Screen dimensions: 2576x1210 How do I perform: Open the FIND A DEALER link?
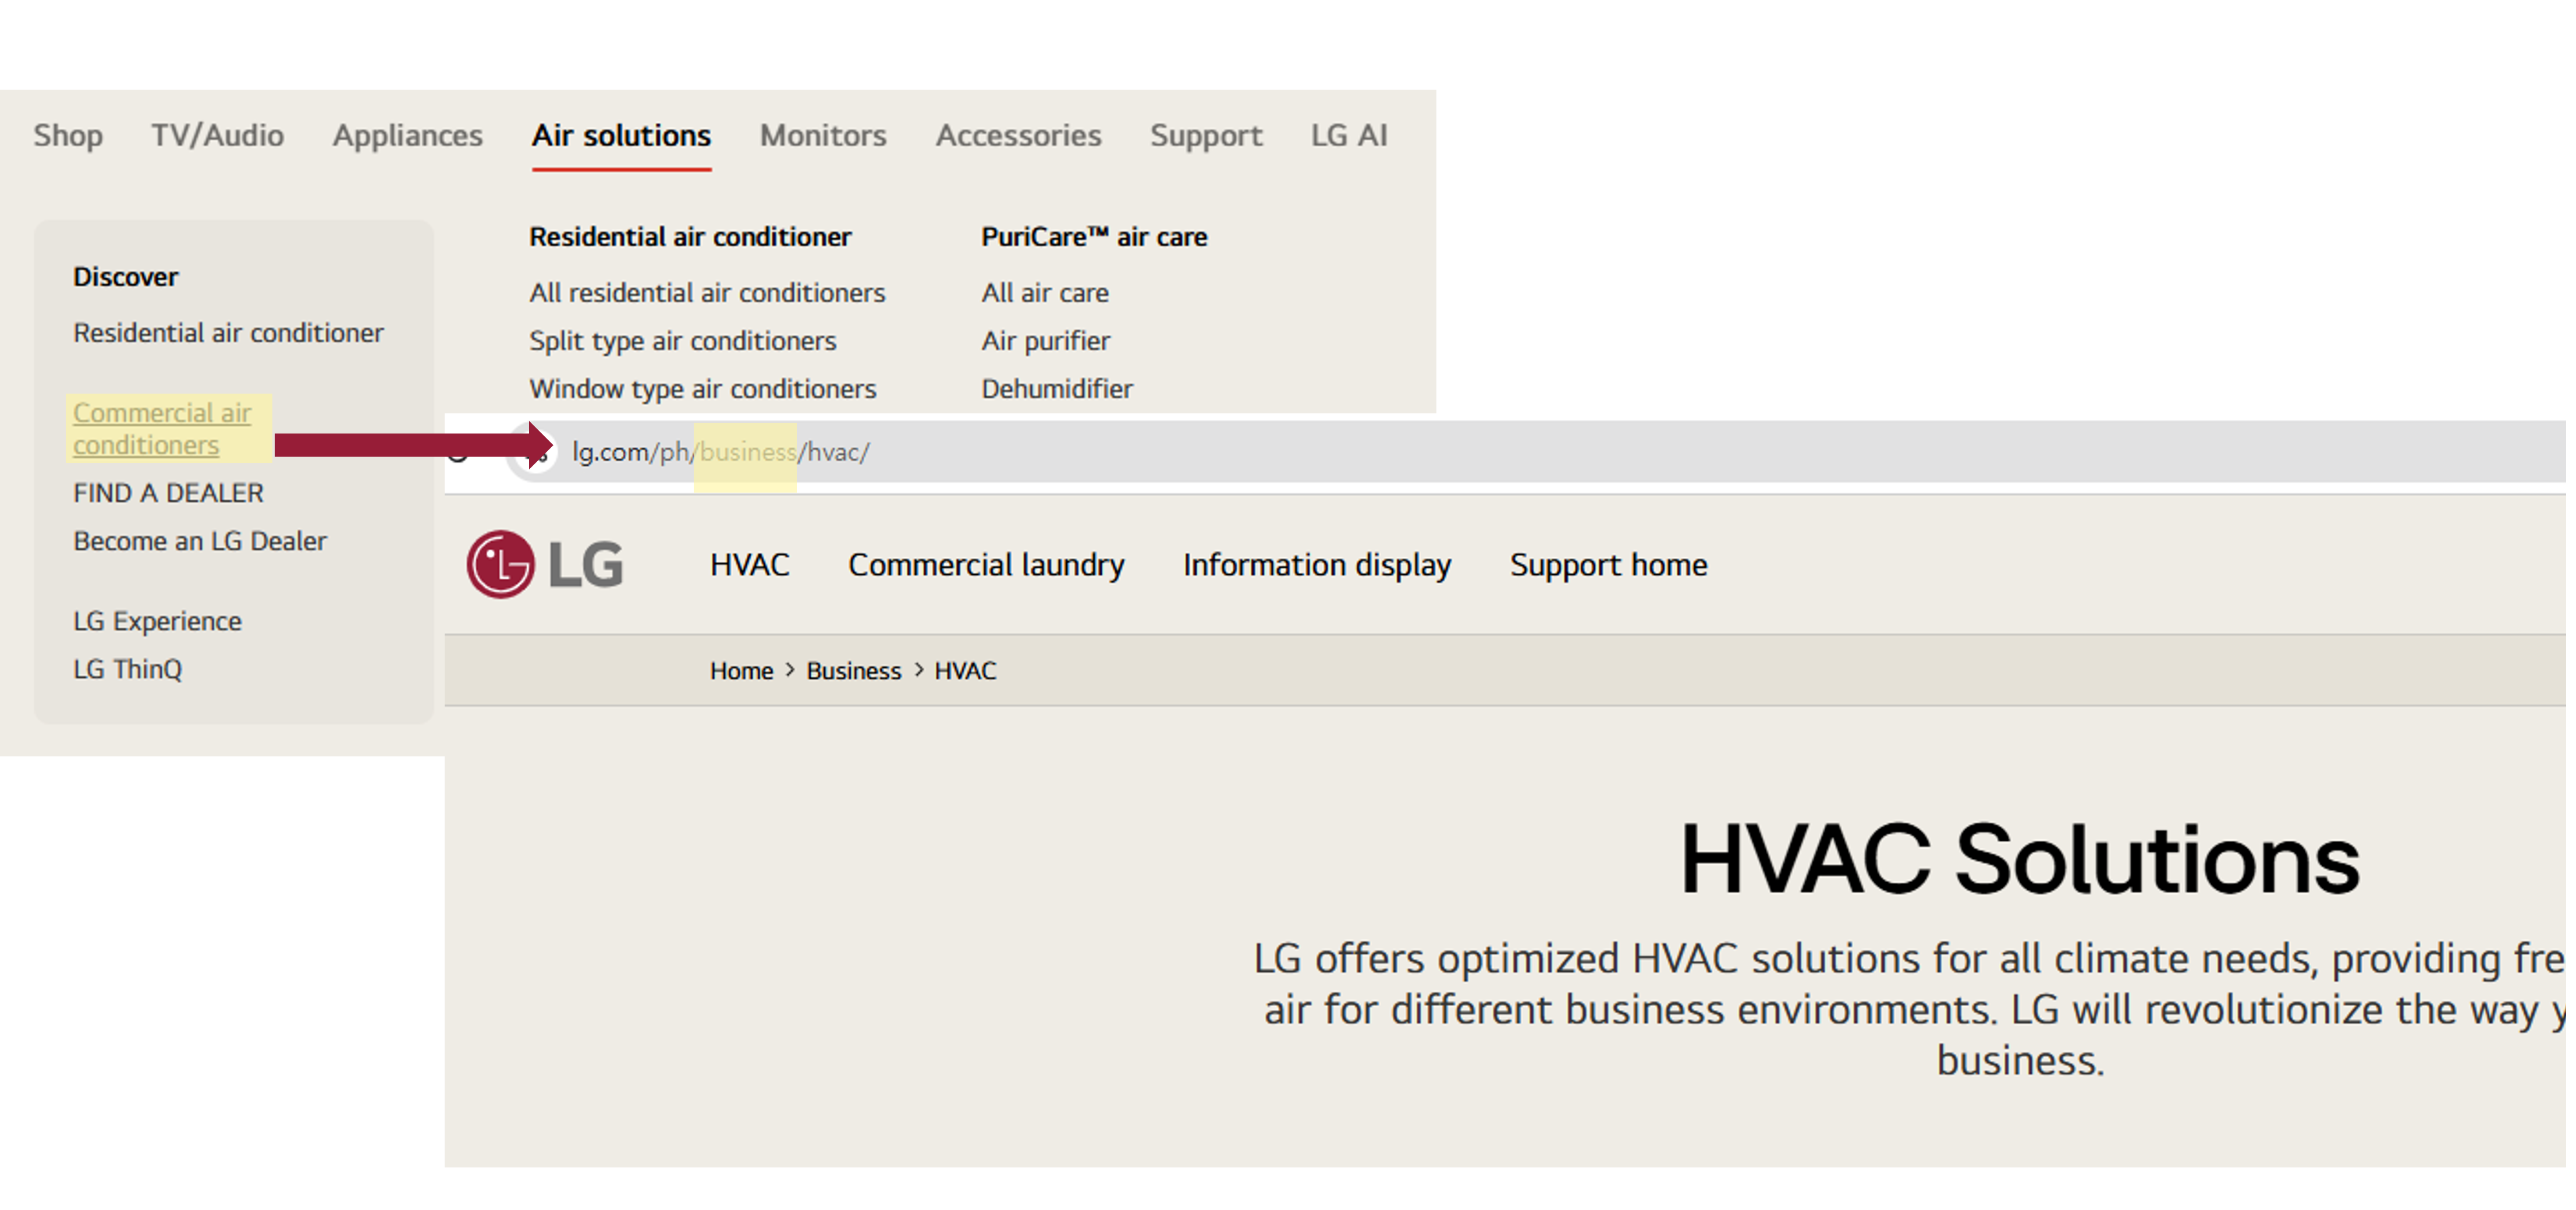(168, 493)
